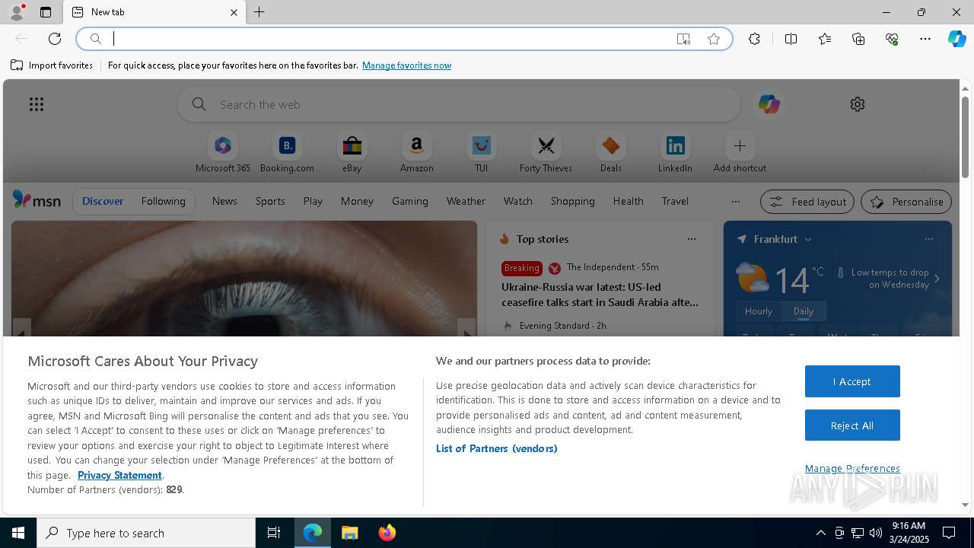
Task: Open the Microsoft 365 shortcut
Action: click(x=222, y=153)
